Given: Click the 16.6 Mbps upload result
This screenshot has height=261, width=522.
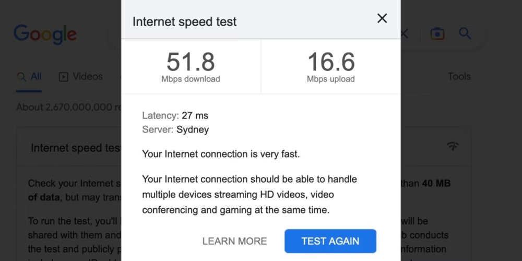Looking at the screenshot, I should [x=331, y=67].
